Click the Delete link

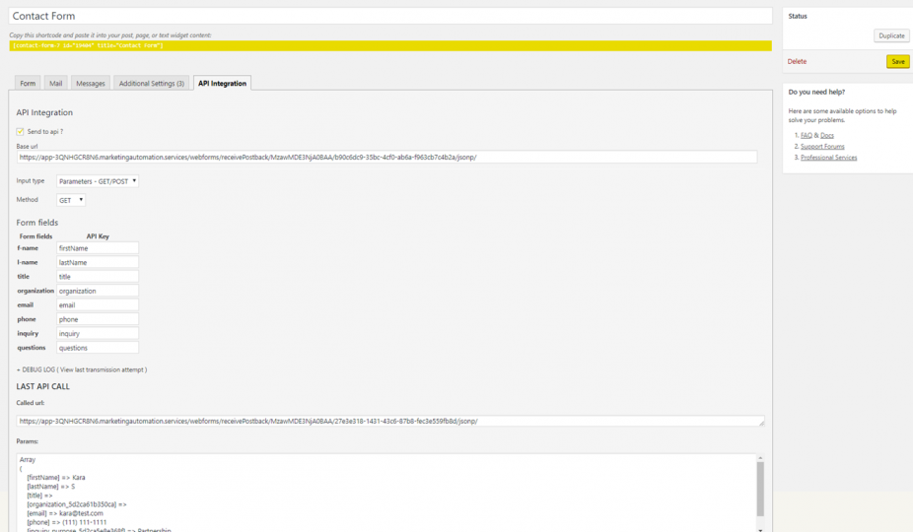pyautogui.click(x=797, y=62)
